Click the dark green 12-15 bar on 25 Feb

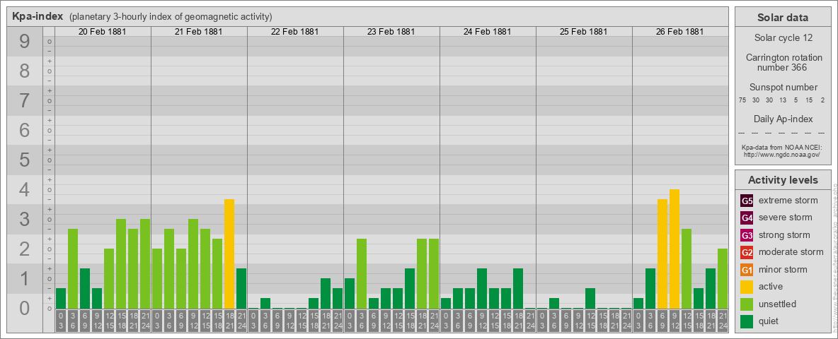click(590, 299)
